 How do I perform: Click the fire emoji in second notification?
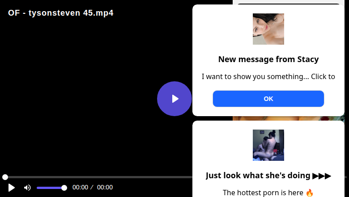click(310, 193)
